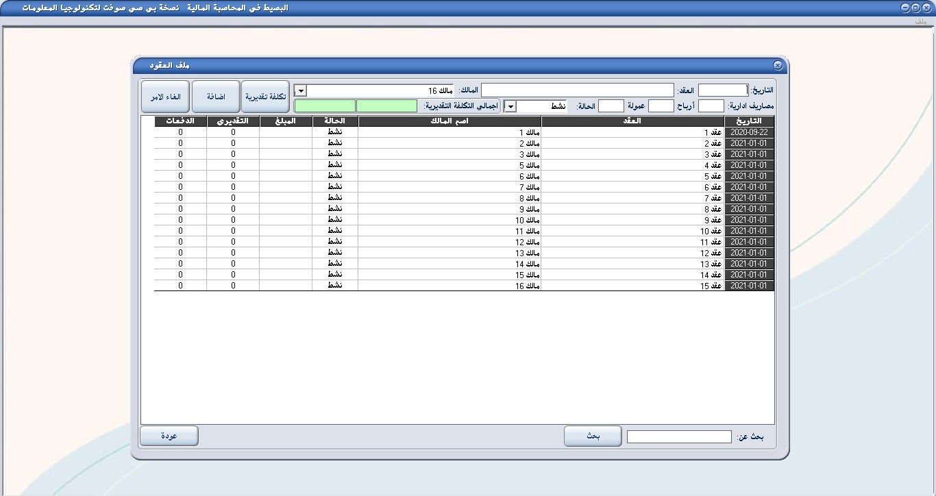Click the عودة return button
This screenshot has height=496, width=936.
coord(169,436)
